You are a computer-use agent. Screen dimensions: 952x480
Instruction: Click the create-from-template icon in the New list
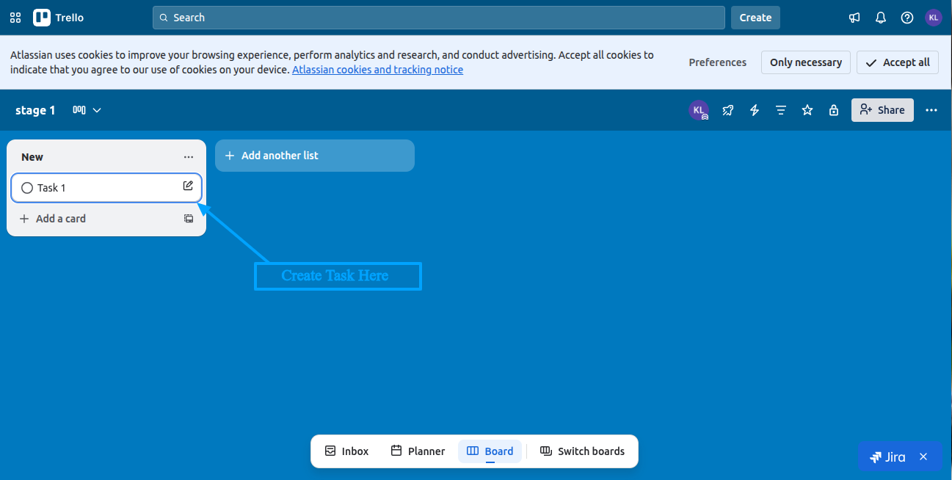189,219
